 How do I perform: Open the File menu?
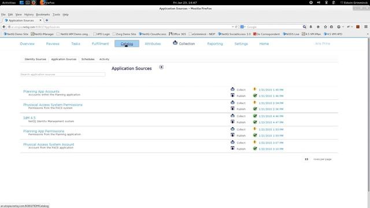[3, 14]
